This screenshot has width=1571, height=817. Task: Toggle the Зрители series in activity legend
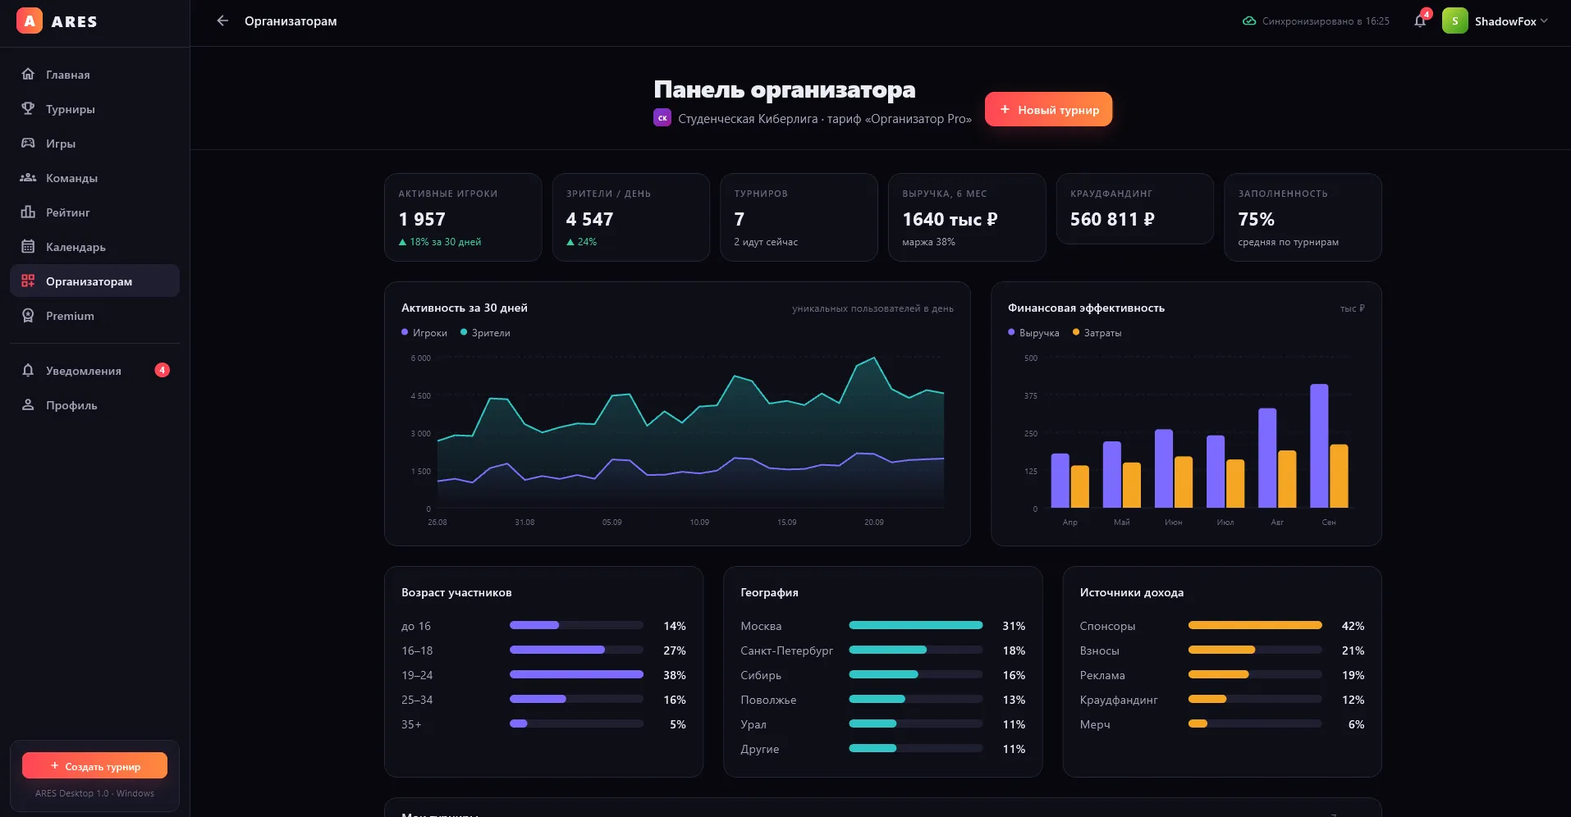point(485,333)
